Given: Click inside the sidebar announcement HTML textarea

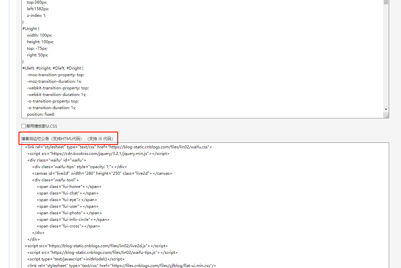Looking at the screenshot, I should pyautogui.click(x=205, y=205).
